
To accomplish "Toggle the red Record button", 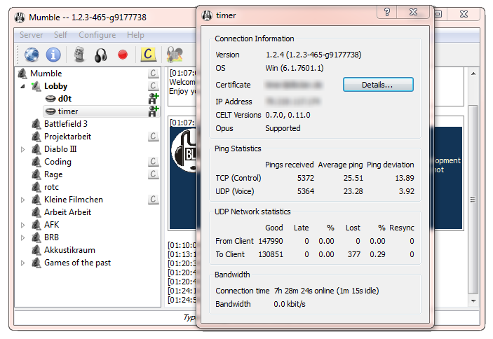I will click(123, 55).
